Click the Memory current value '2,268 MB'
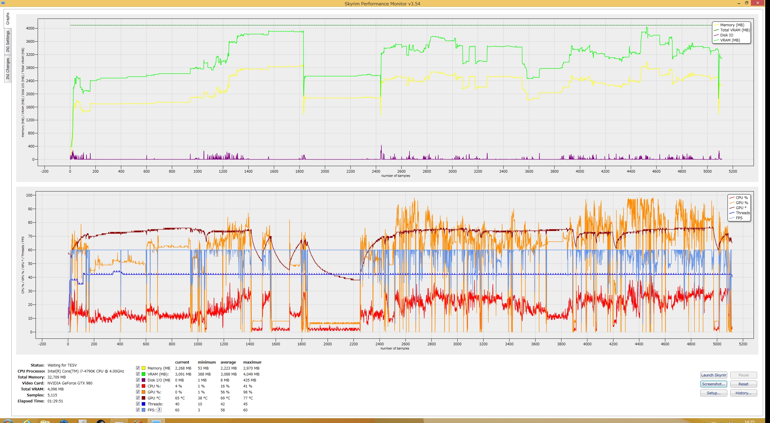The height and width of the screenshot is (423, 770). click(x=183, y=368)
